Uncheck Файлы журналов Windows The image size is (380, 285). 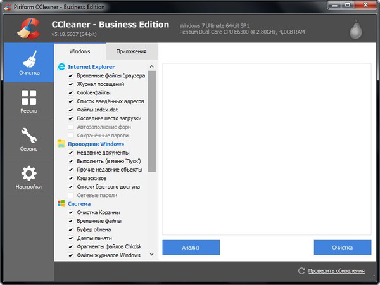pyautogui.click(x=71, y=255)
